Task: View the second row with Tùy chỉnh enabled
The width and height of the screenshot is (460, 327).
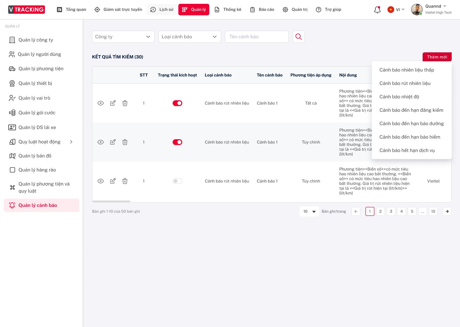Action: pos(101,142)
